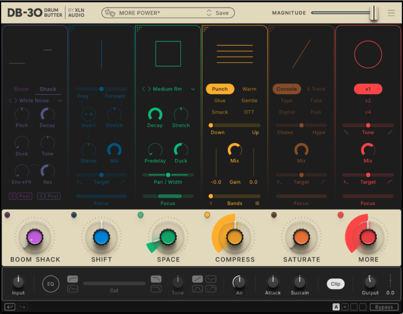
Task: Click the round EQ icon
Action: click(50, 284)
